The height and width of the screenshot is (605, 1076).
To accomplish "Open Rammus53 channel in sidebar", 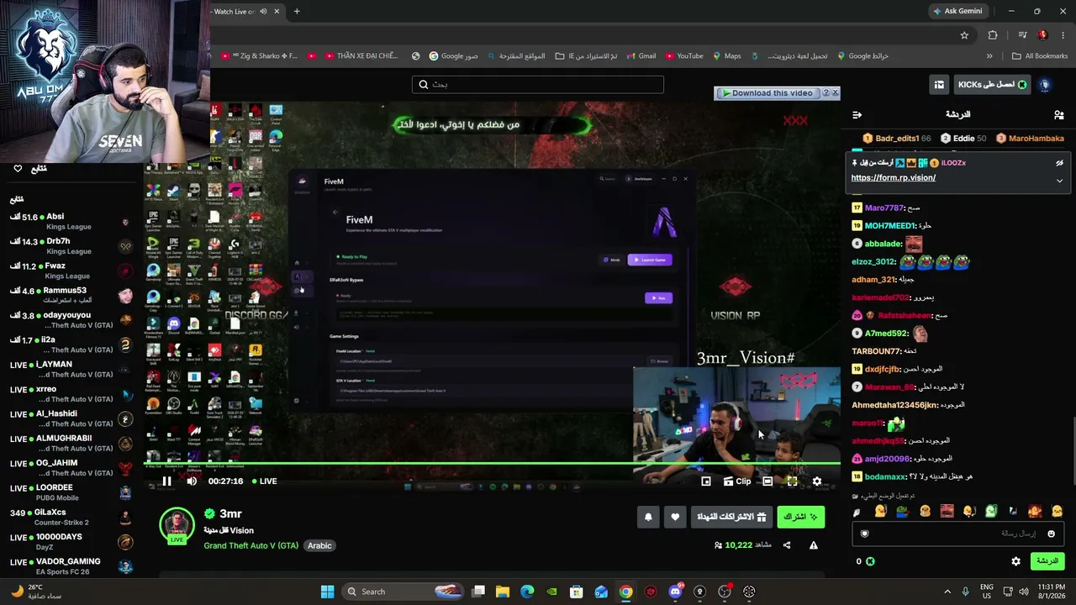I will tap(71, 295).
